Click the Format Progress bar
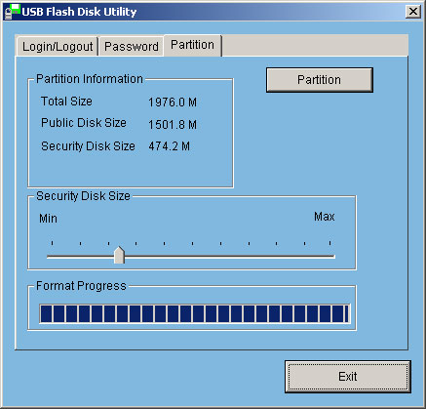This screenshot has height=409, width=426. [x=195, y=314]
